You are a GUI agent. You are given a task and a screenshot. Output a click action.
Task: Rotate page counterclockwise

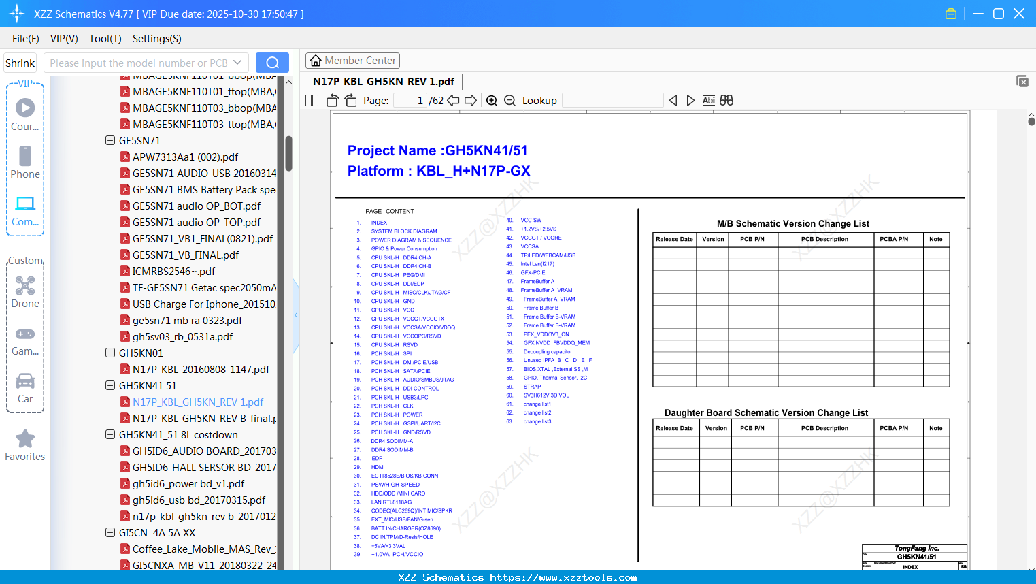[333, 101]
